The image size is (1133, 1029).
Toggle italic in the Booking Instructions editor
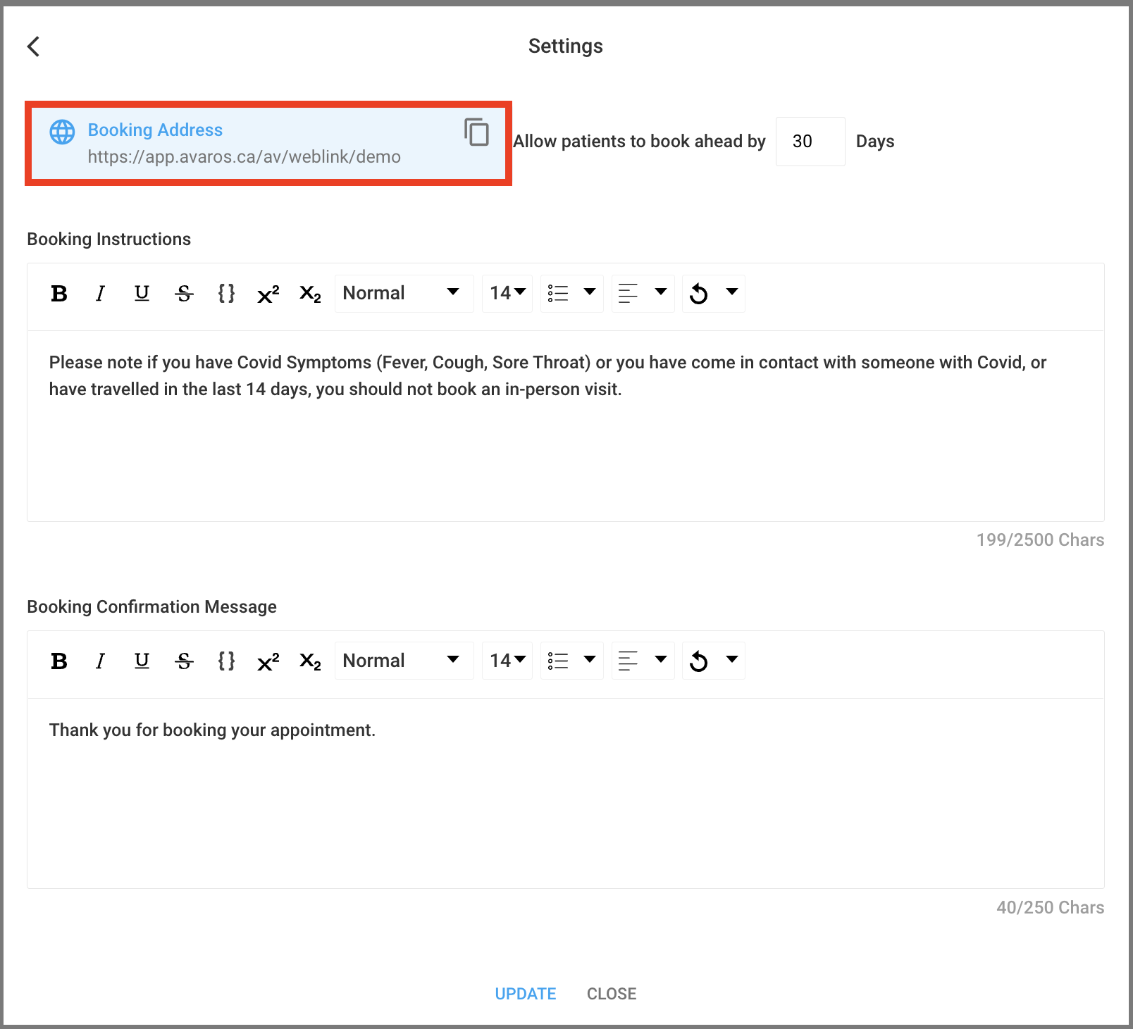coord(100,294)
